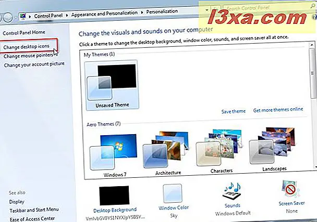Open the Desktop Background text link

(115, 210)
